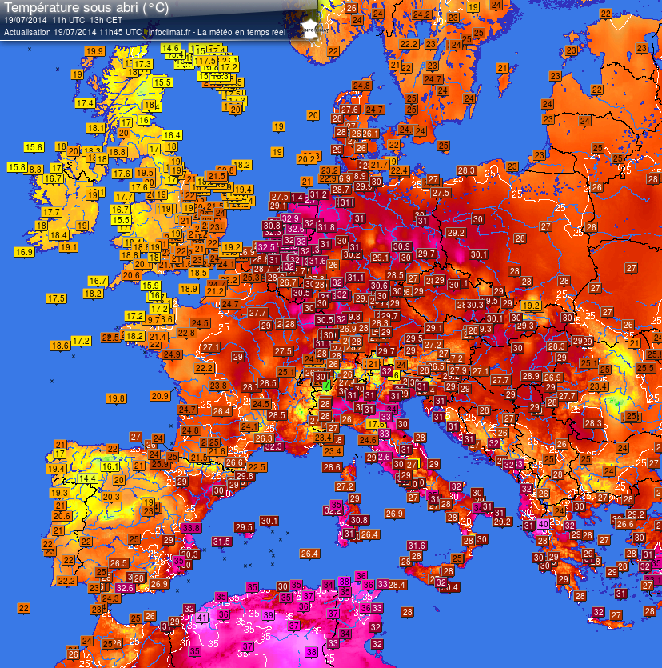662x668 pixels.
Task: Click the 22.4 temperature label
Action: pos(399,170)
